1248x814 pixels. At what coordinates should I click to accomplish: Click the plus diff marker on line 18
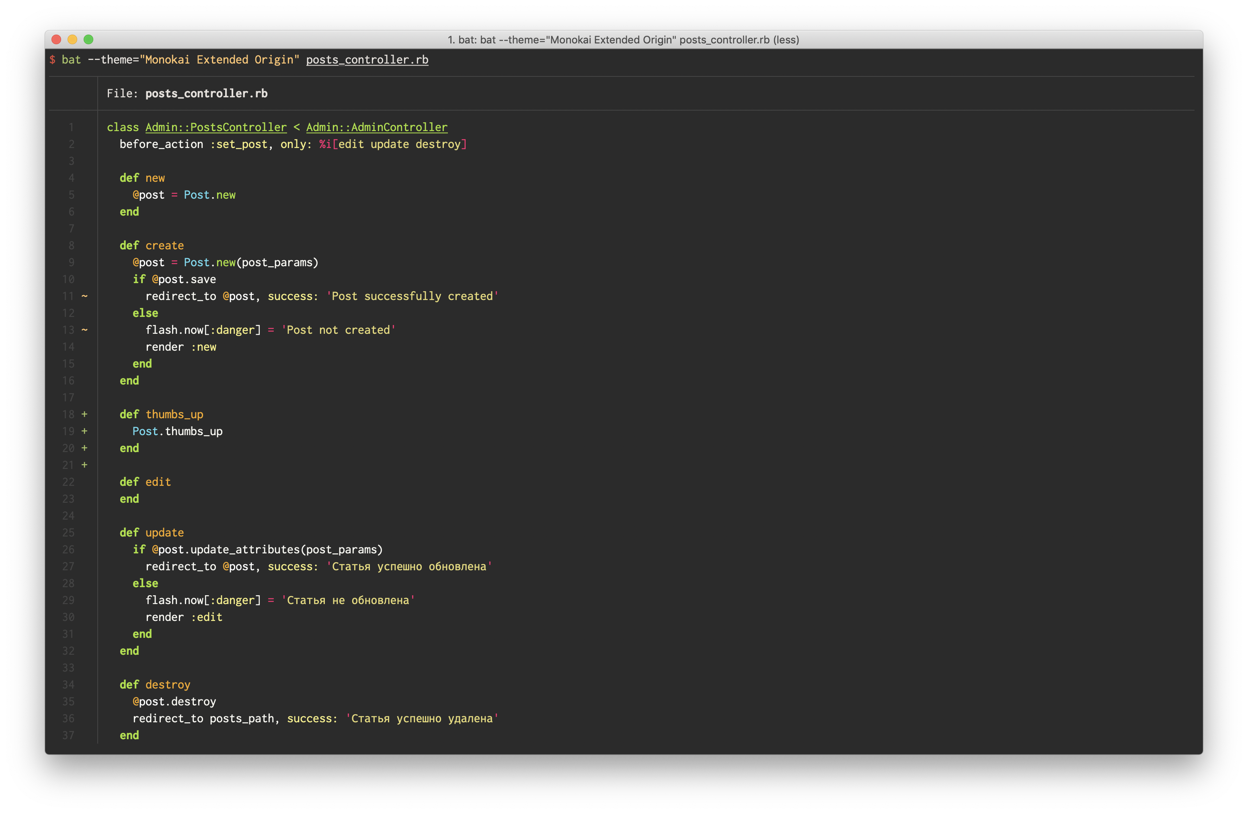click(84, 414)
